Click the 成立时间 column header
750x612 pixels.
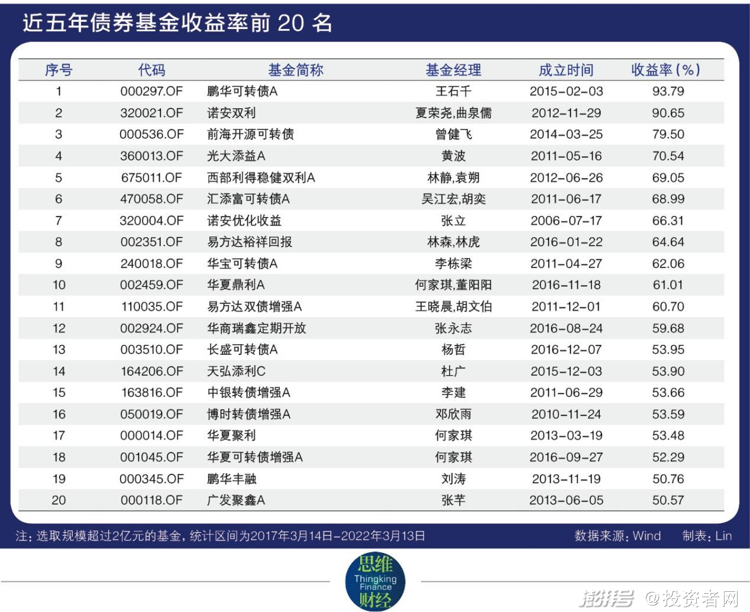(566, 70)
